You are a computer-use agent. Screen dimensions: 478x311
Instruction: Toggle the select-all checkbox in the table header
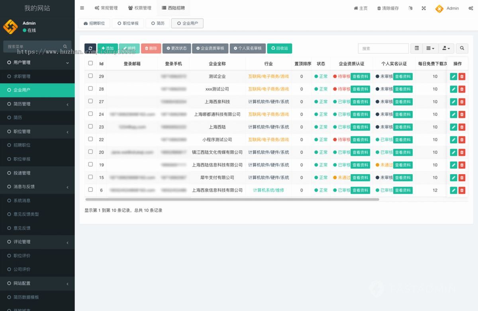(x=90, y=63)
